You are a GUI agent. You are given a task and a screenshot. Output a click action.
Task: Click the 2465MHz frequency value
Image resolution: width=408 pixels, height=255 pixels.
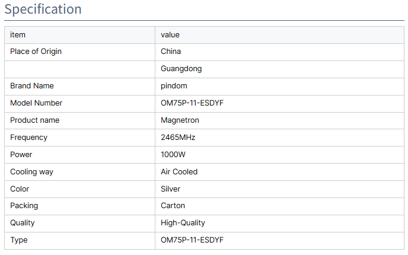click(178, 138)
